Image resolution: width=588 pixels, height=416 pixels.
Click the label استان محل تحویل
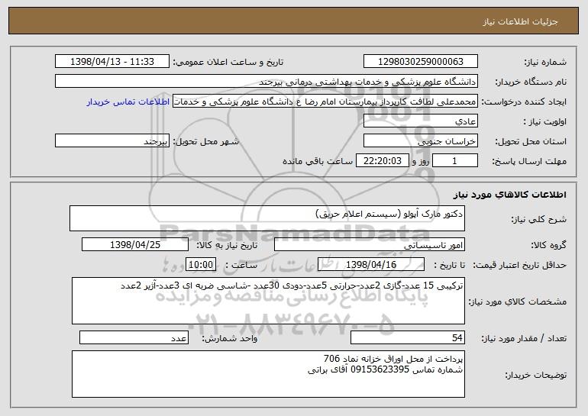[531, 142]
